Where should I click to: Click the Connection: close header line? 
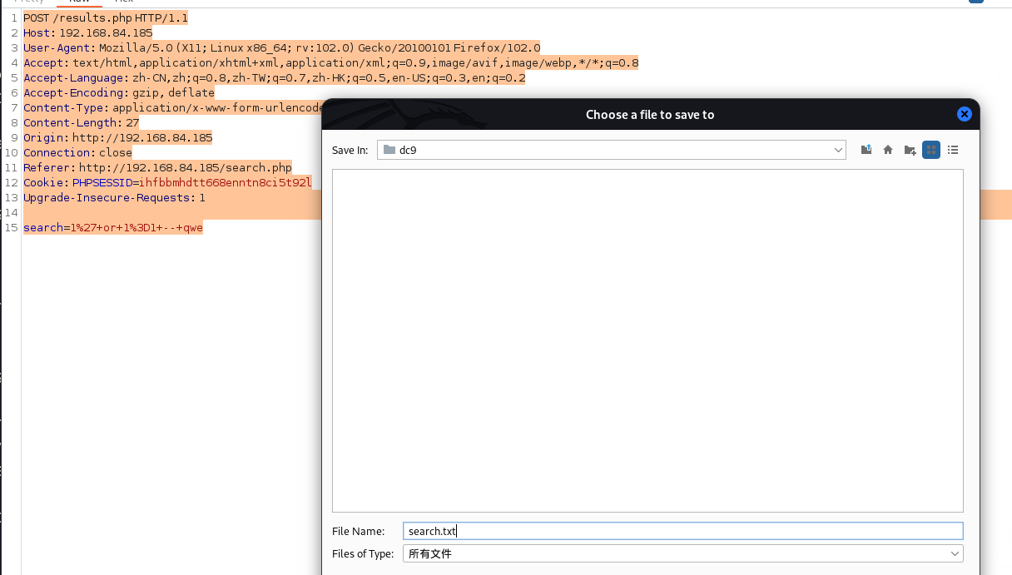(x=78, y=152)
